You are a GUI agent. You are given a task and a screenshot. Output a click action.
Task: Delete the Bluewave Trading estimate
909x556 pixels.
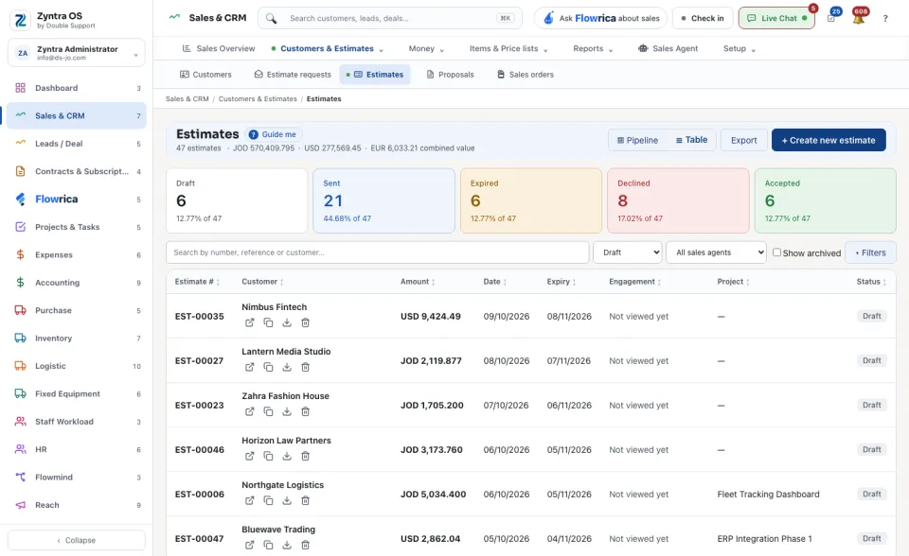click(x=305, y=545)
